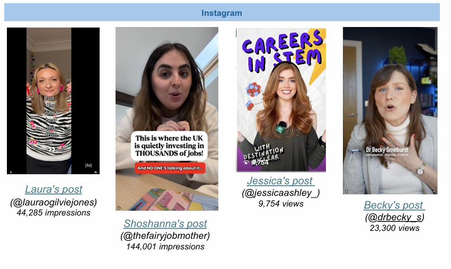Image resolution: width=451 pixels, height=269 pixels.
Task: Open Shoshanna's post link
Action: click(x=165, y=223)
